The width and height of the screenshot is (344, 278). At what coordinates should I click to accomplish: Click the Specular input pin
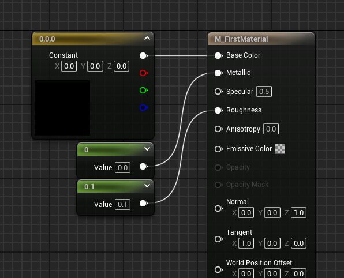pyautogui.click(x=219, y=92)
